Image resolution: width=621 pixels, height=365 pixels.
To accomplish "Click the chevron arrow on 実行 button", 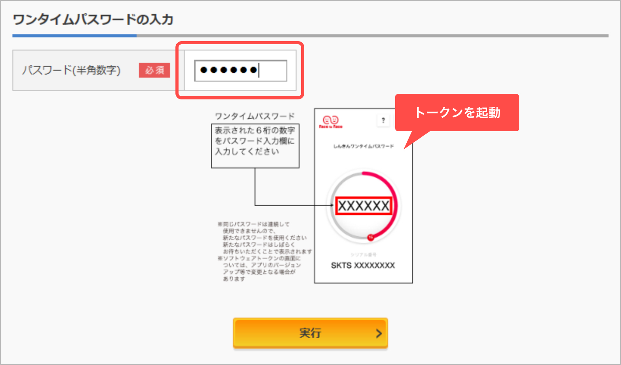I will coord(379,333).
